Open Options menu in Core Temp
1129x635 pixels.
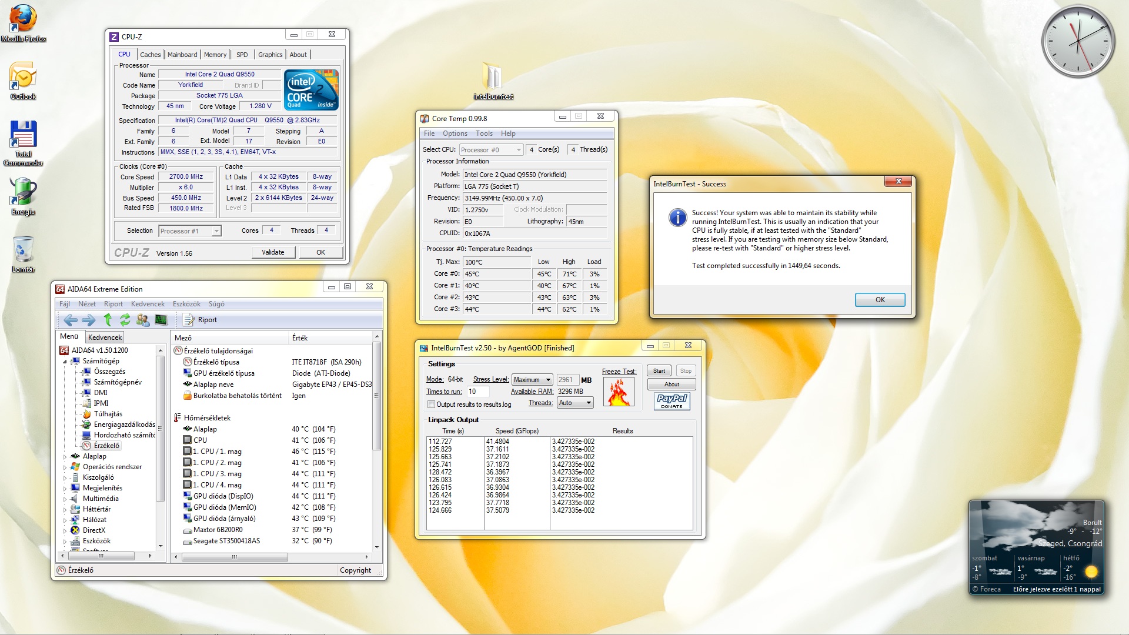(455, 133)
